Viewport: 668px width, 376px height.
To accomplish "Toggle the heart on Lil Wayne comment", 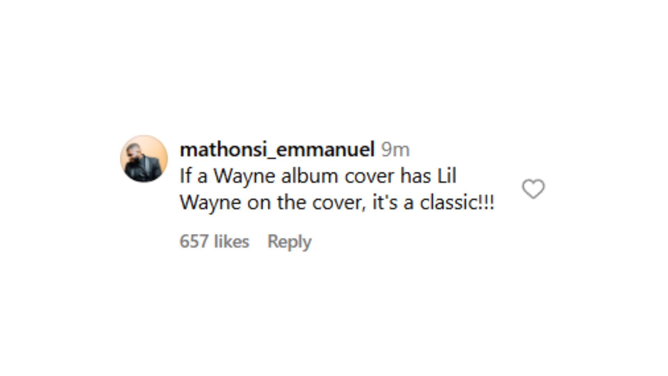I will coord(533,189).
